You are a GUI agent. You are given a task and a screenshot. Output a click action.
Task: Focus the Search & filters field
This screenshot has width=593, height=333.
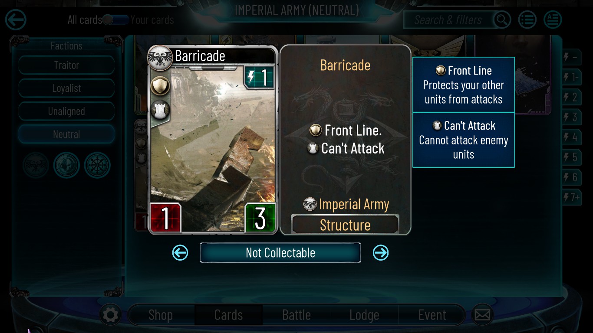point(448,20)
